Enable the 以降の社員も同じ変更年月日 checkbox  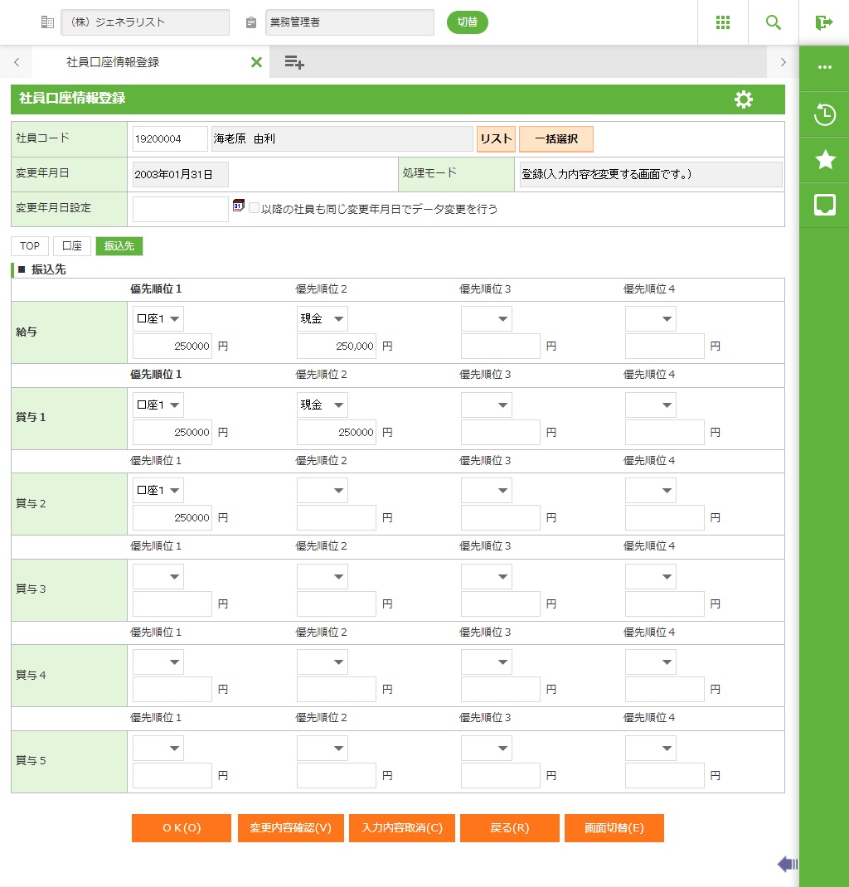click(255, 209)
